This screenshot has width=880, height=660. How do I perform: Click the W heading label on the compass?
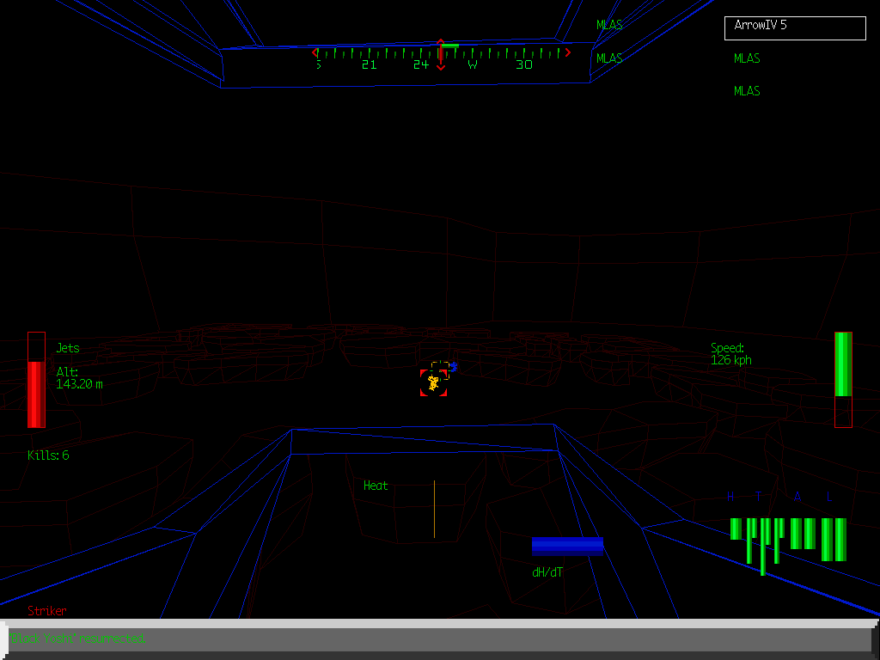point(473,64)
